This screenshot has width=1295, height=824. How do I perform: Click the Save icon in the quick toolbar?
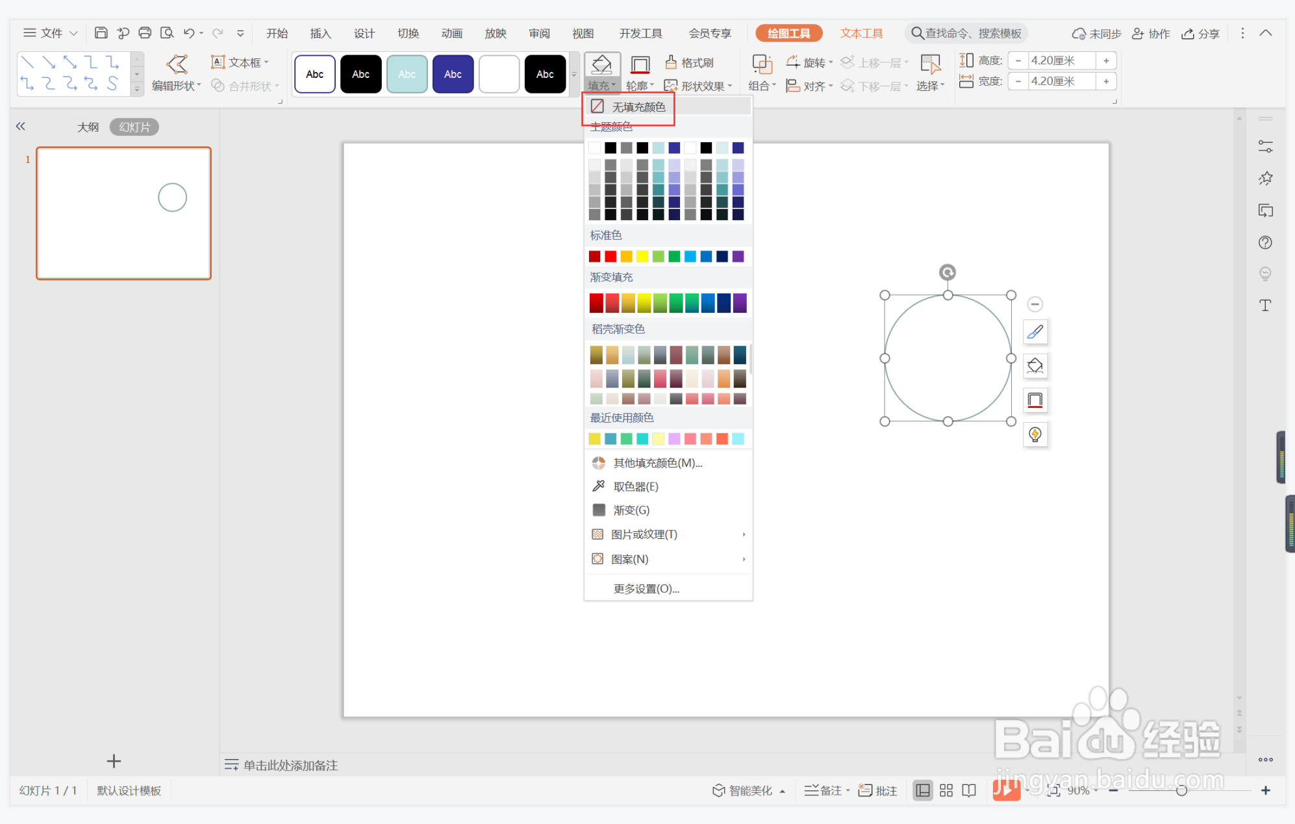click(x=101, y=33)
